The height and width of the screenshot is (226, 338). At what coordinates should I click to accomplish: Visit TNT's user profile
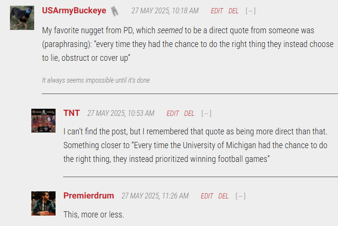tap(72, 113)
